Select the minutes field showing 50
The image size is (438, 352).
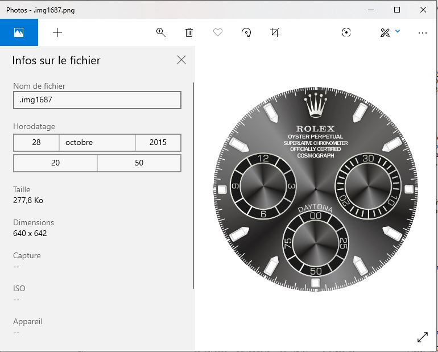pyautogui.click(x=139, y=163)
